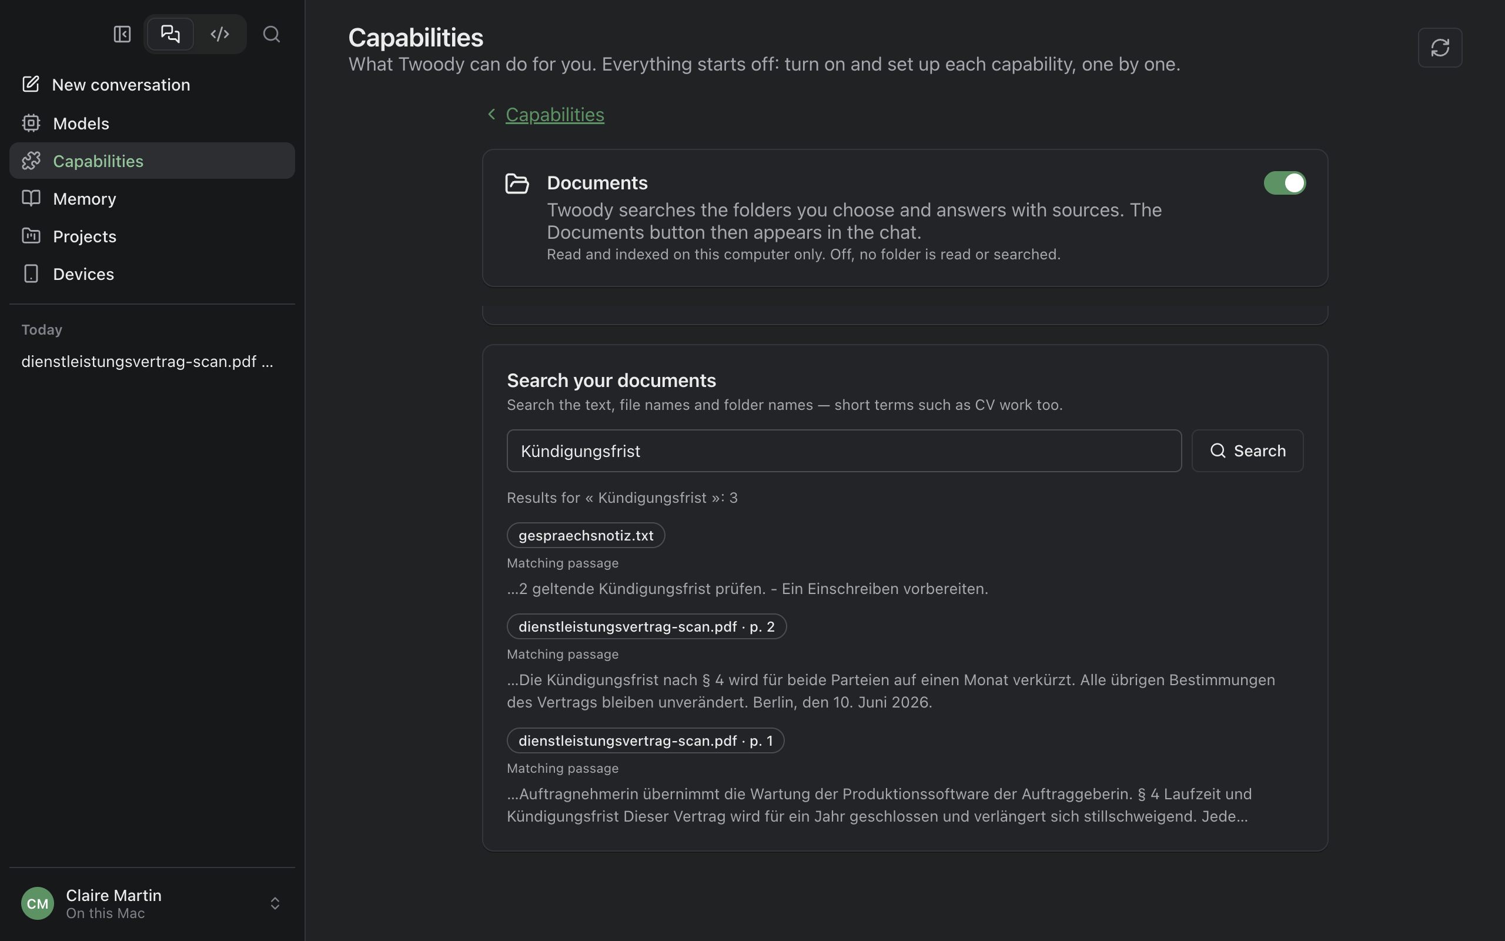Click the New conversation pencil icon

coord(31,84)
